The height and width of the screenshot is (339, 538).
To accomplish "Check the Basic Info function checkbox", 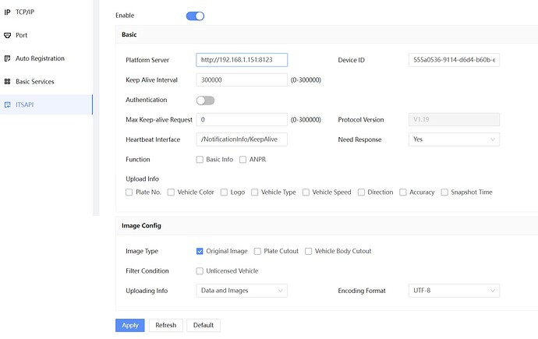I will (200, 160).
